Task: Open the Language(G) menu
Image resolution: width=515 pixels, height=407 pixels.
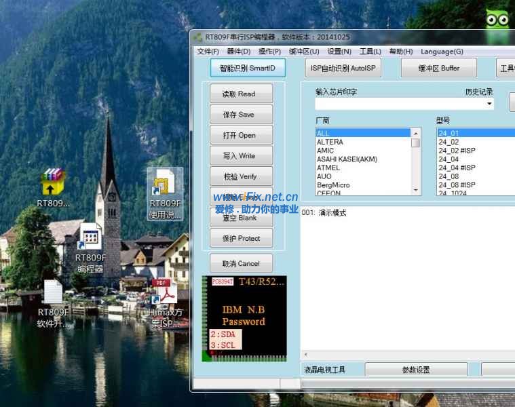Action: pos(442,52)
